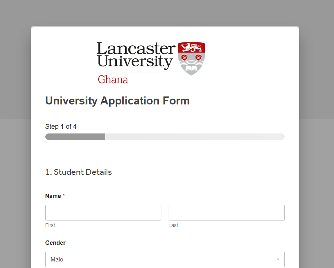Click the Lancaster University wordmark
The width and height of the screenshot is (334, 268).
click(x=136, y=55)
